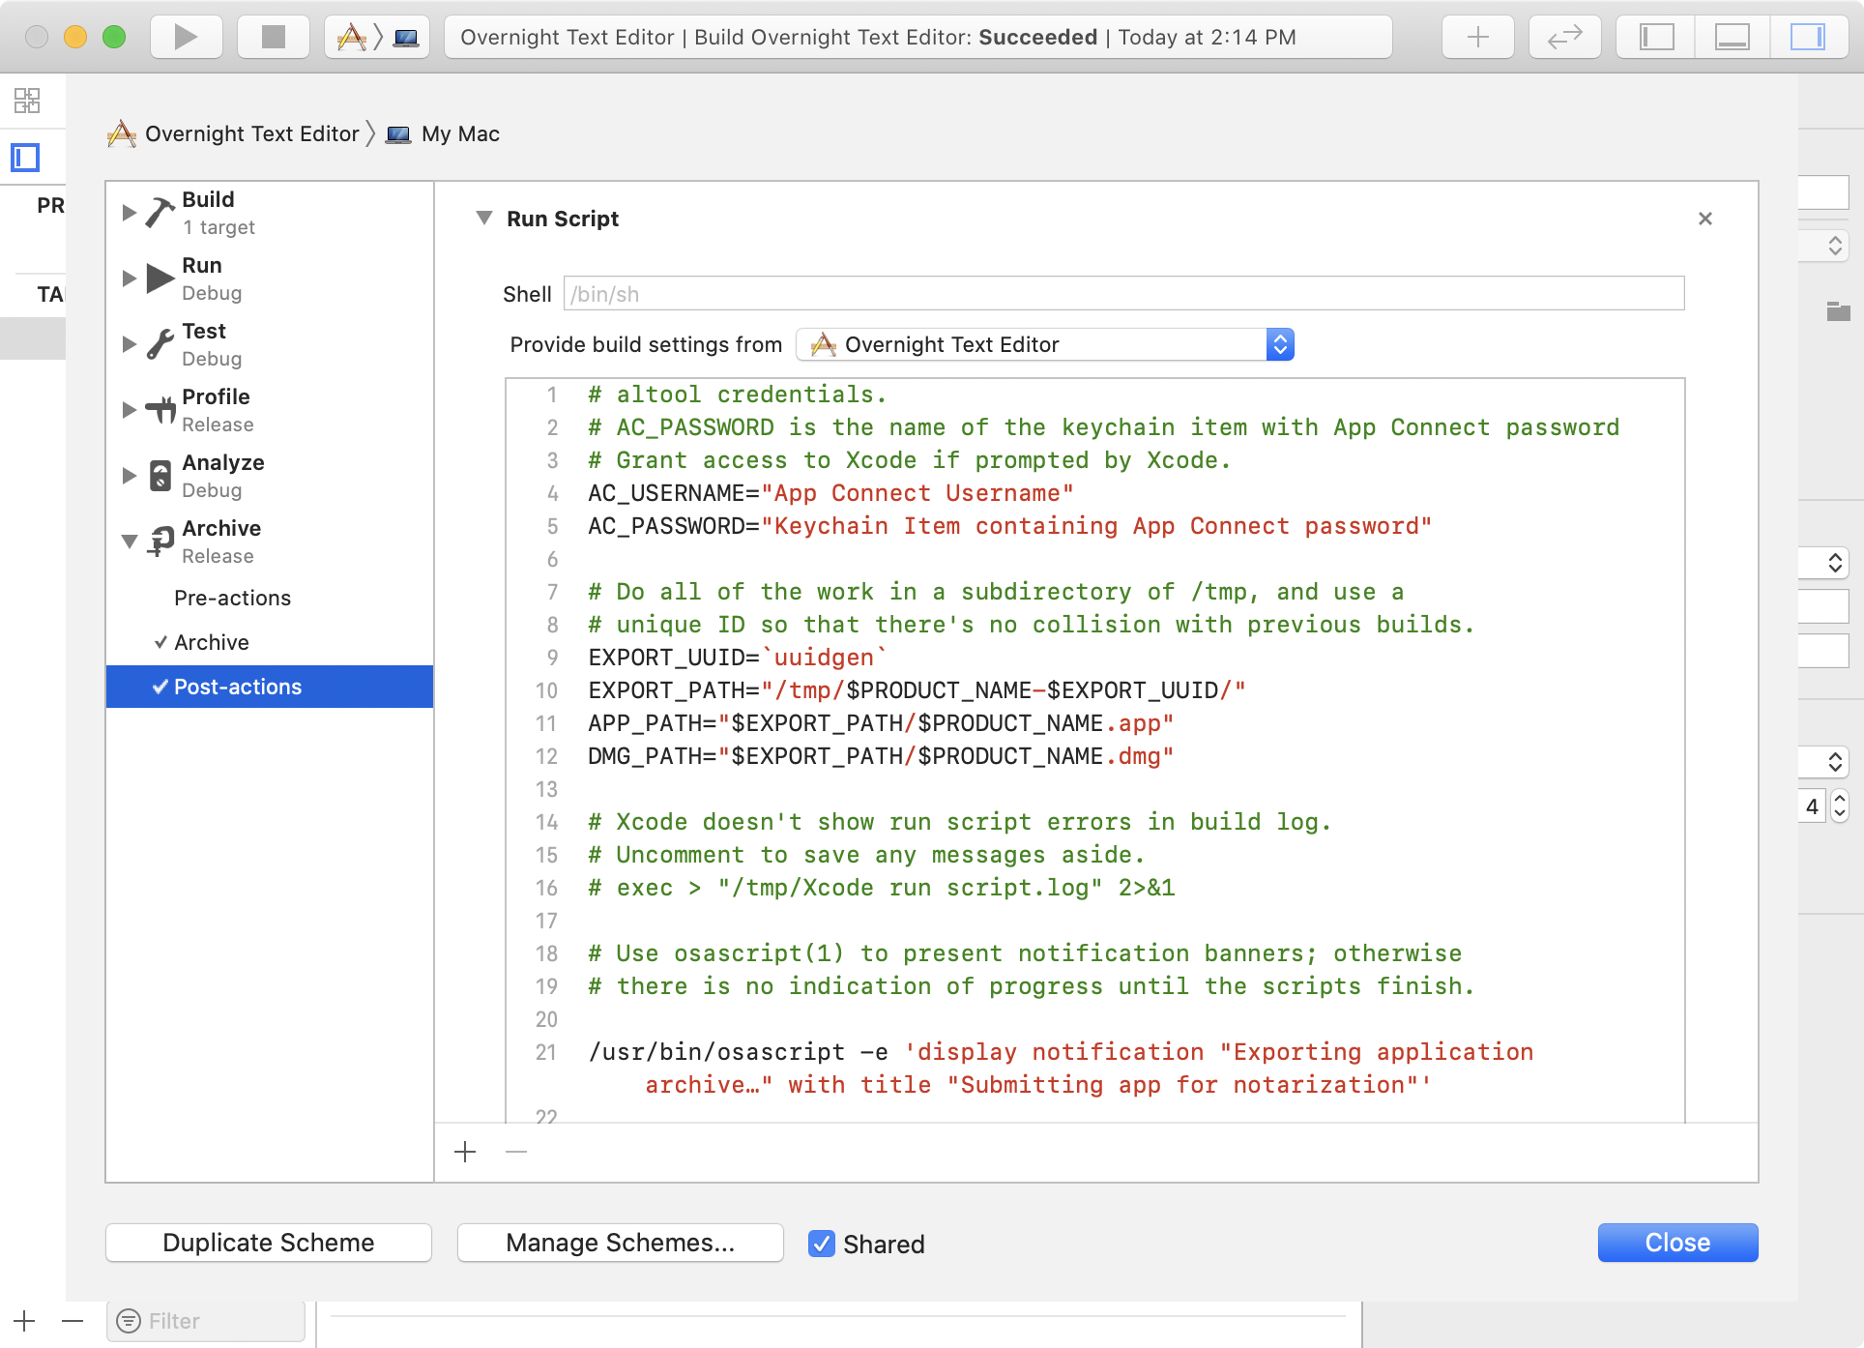Select the Profile instrument icon
Image resolution: width=1864 pixels, height=1348 pixels.
(x=160, y=409)
